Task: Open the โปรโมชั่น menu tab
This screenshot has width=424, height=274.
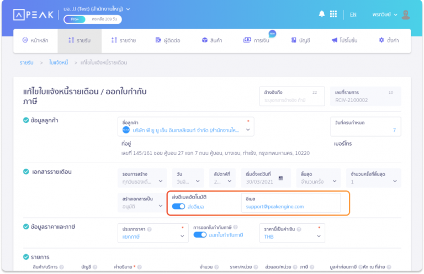Action: (344, 40)
